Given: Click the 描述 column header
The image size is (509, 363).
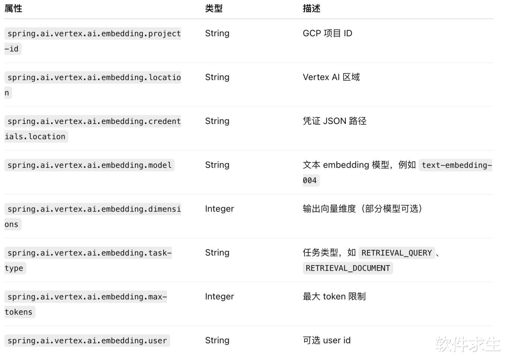Looking at the screenshot, I should (x=312, y=8).
